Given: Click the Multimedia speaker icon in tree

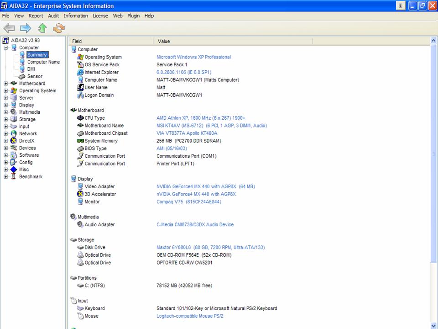Looking at the screenshot, I should tap(13, 112).
